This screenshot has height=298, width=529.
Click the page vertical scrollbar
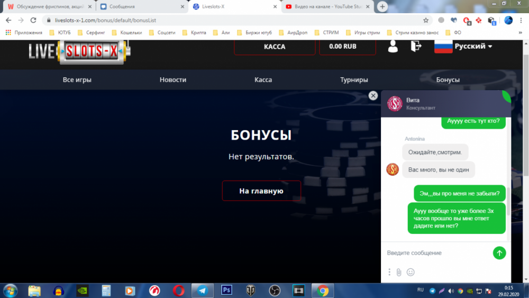526,115
